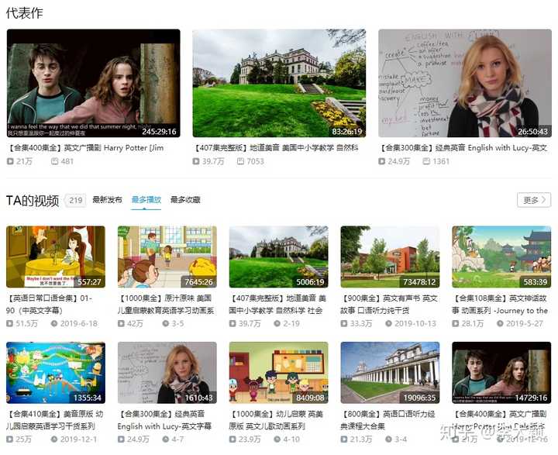Viewport: 558px width, 455px height.
Task: Open classroom cartoon thumbnail 8409:08
Action: pyautogui.click(x=279, y=373)
